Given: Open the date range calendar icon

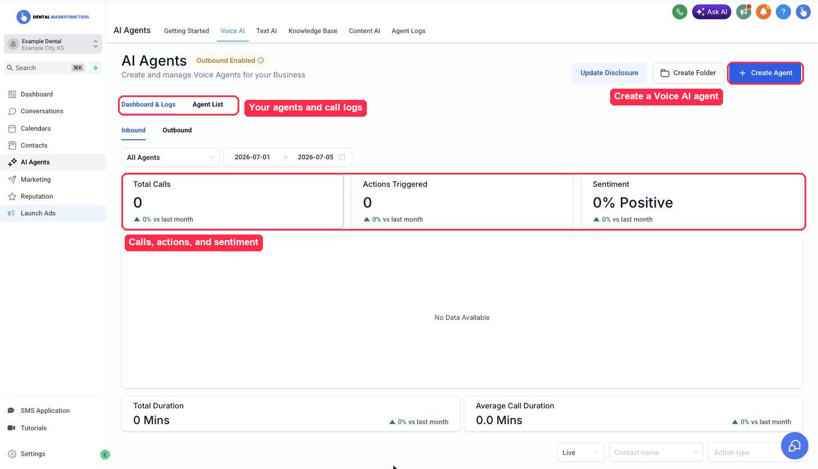Looking at the screenshot, I should pyautogui.click(x=342, y=157).
